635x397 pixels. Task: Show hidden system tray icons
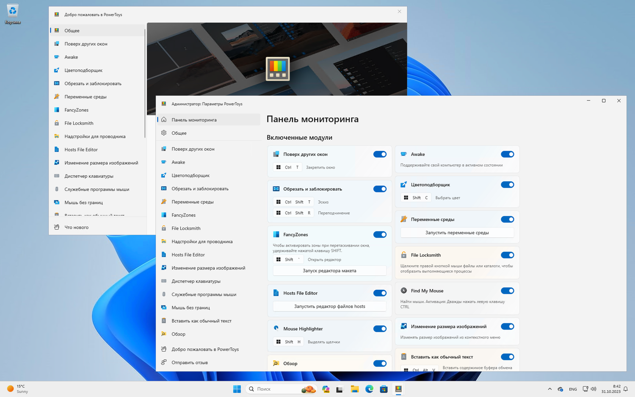click(549, 389)
